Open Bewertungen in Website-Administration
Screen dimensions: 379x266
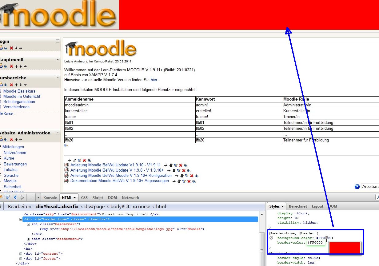click(x=15, y=164)
